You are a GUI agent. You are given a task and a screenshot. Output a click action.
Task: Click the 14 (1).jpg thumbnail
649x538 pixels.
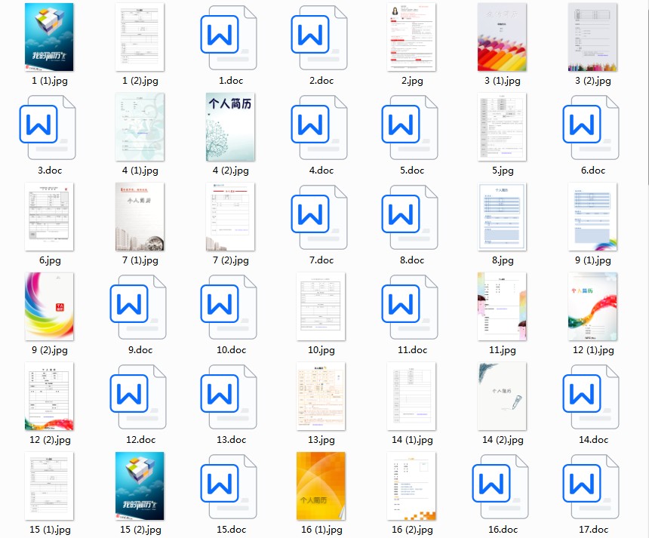tap(411, 396)
